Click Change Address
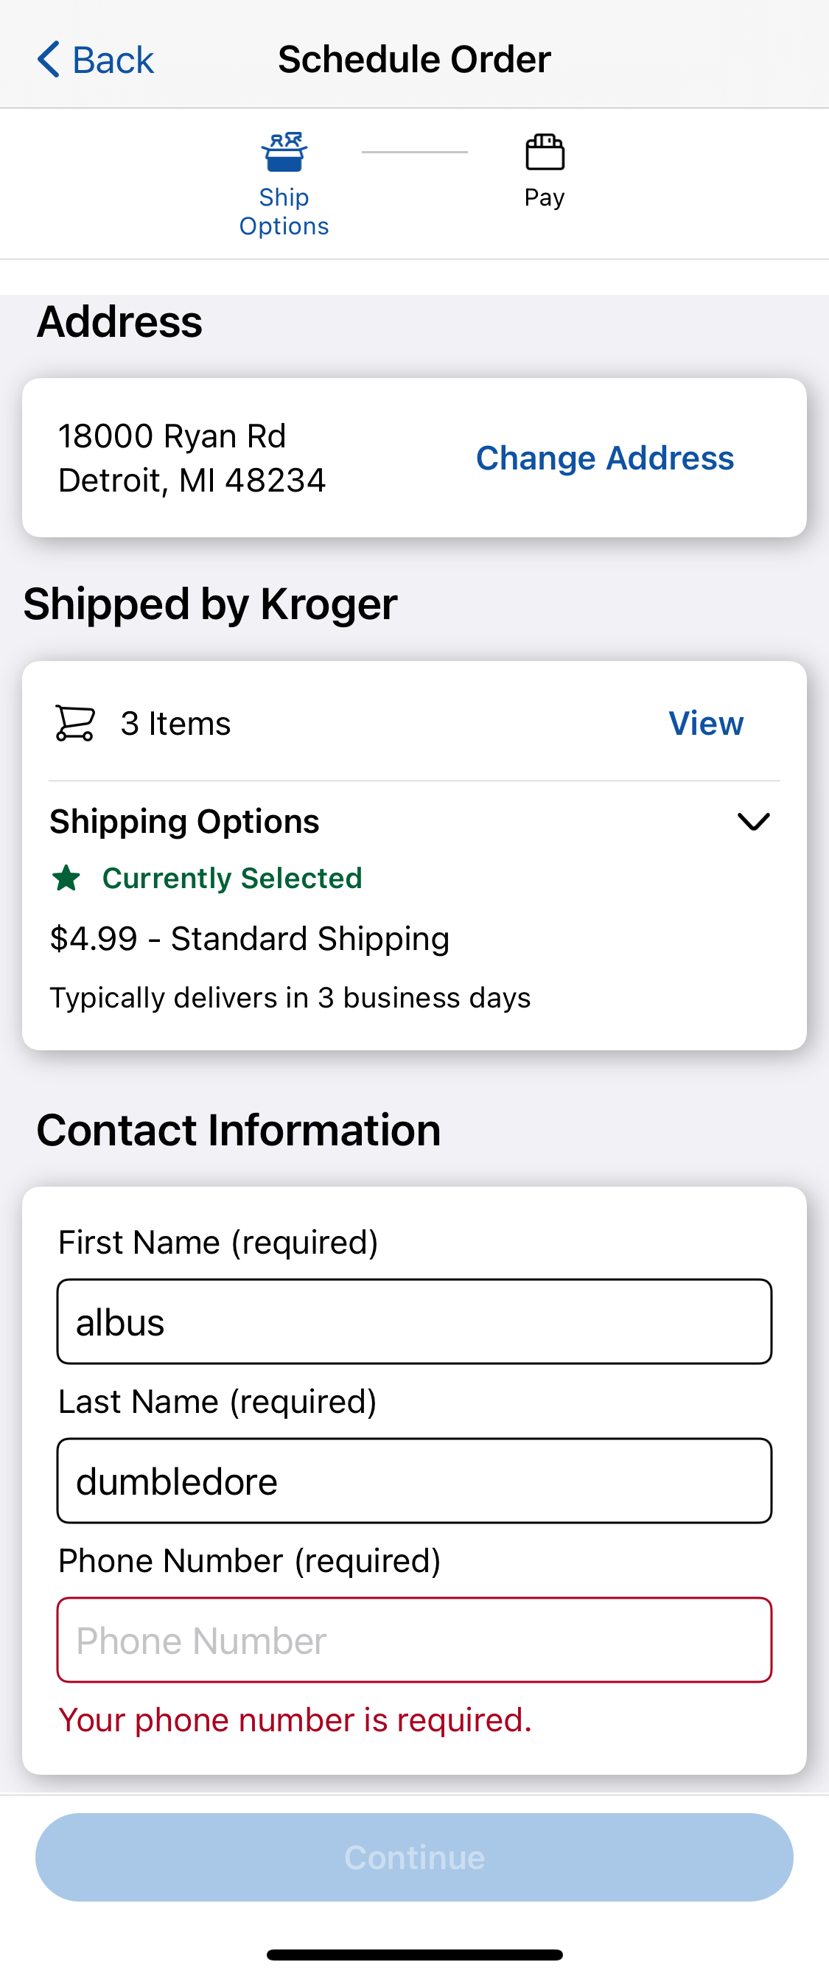Image resolution: width=829 pixels, height=1976 pixels. tap(604, 457)
